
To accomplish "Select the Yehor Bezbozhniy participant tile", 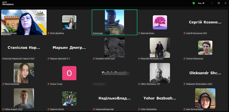I will tap(160, 98).
